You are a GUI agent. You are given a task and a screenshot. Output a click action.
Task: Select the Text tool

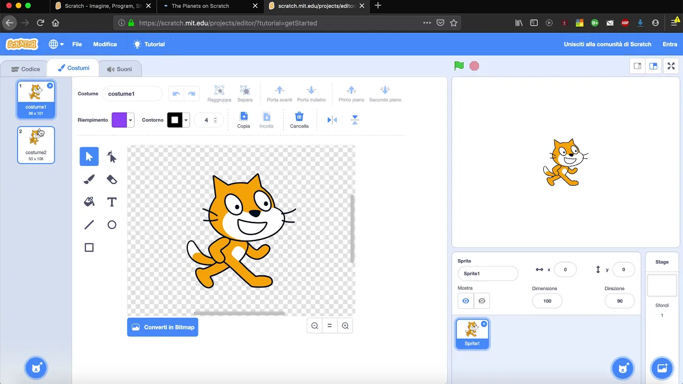click(x=112, y=202)
